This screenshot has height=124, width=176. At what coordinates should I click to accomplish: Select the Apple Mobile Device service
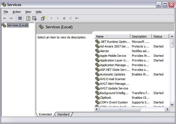[x=113, y=56]
